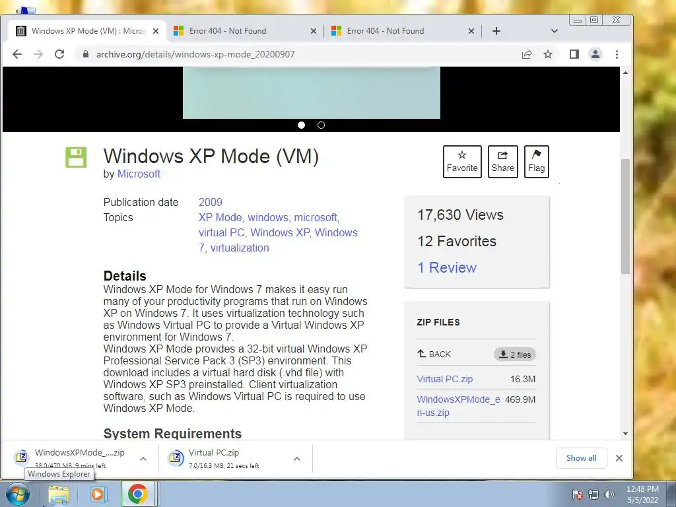Click BACK in the ZIP files panel
The image size is (676, 507).
(x=434, y=355)
